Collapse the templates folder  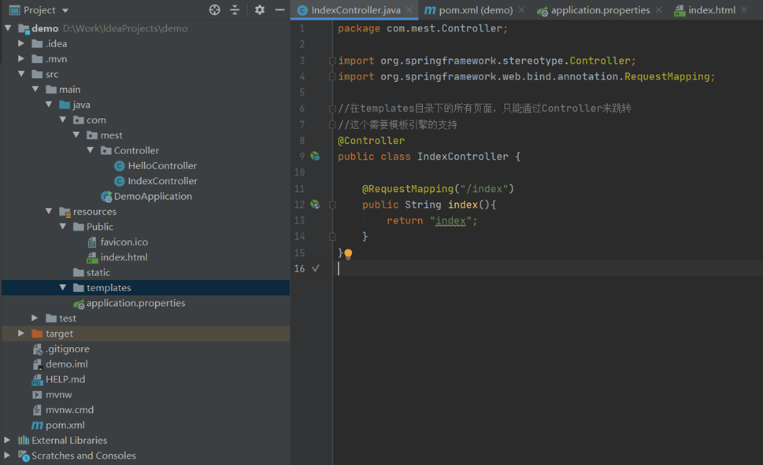(x=63, y=287)
